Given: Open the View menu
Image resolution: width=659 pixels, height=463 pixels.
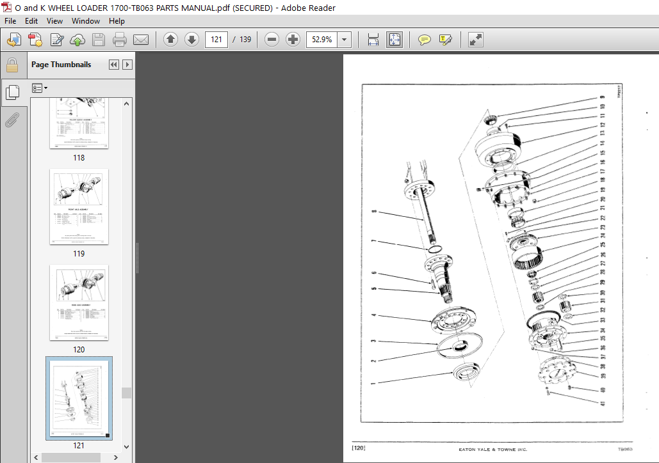Looking at the screenshot, I should 54,21.
